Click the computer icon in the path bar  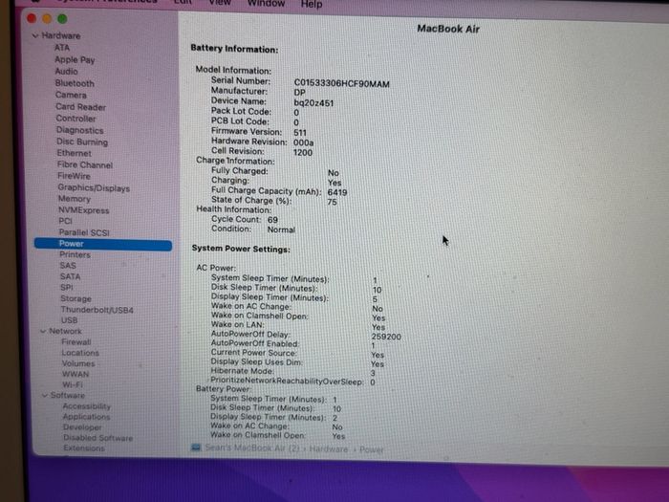tap(196, 447)
